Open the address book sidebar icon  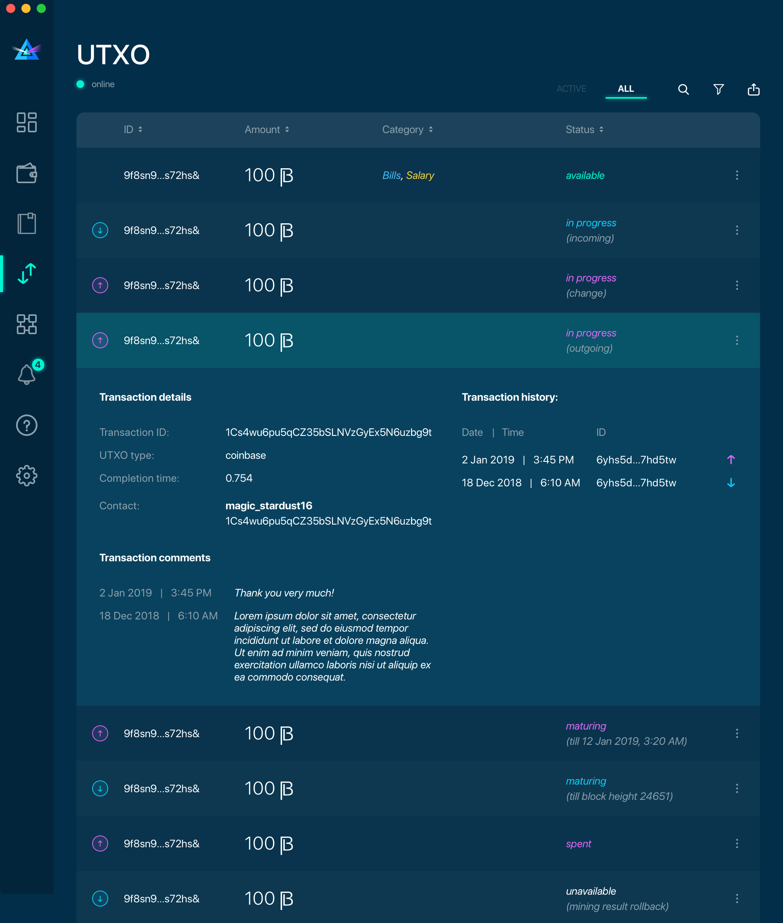(x=27, y=223)
